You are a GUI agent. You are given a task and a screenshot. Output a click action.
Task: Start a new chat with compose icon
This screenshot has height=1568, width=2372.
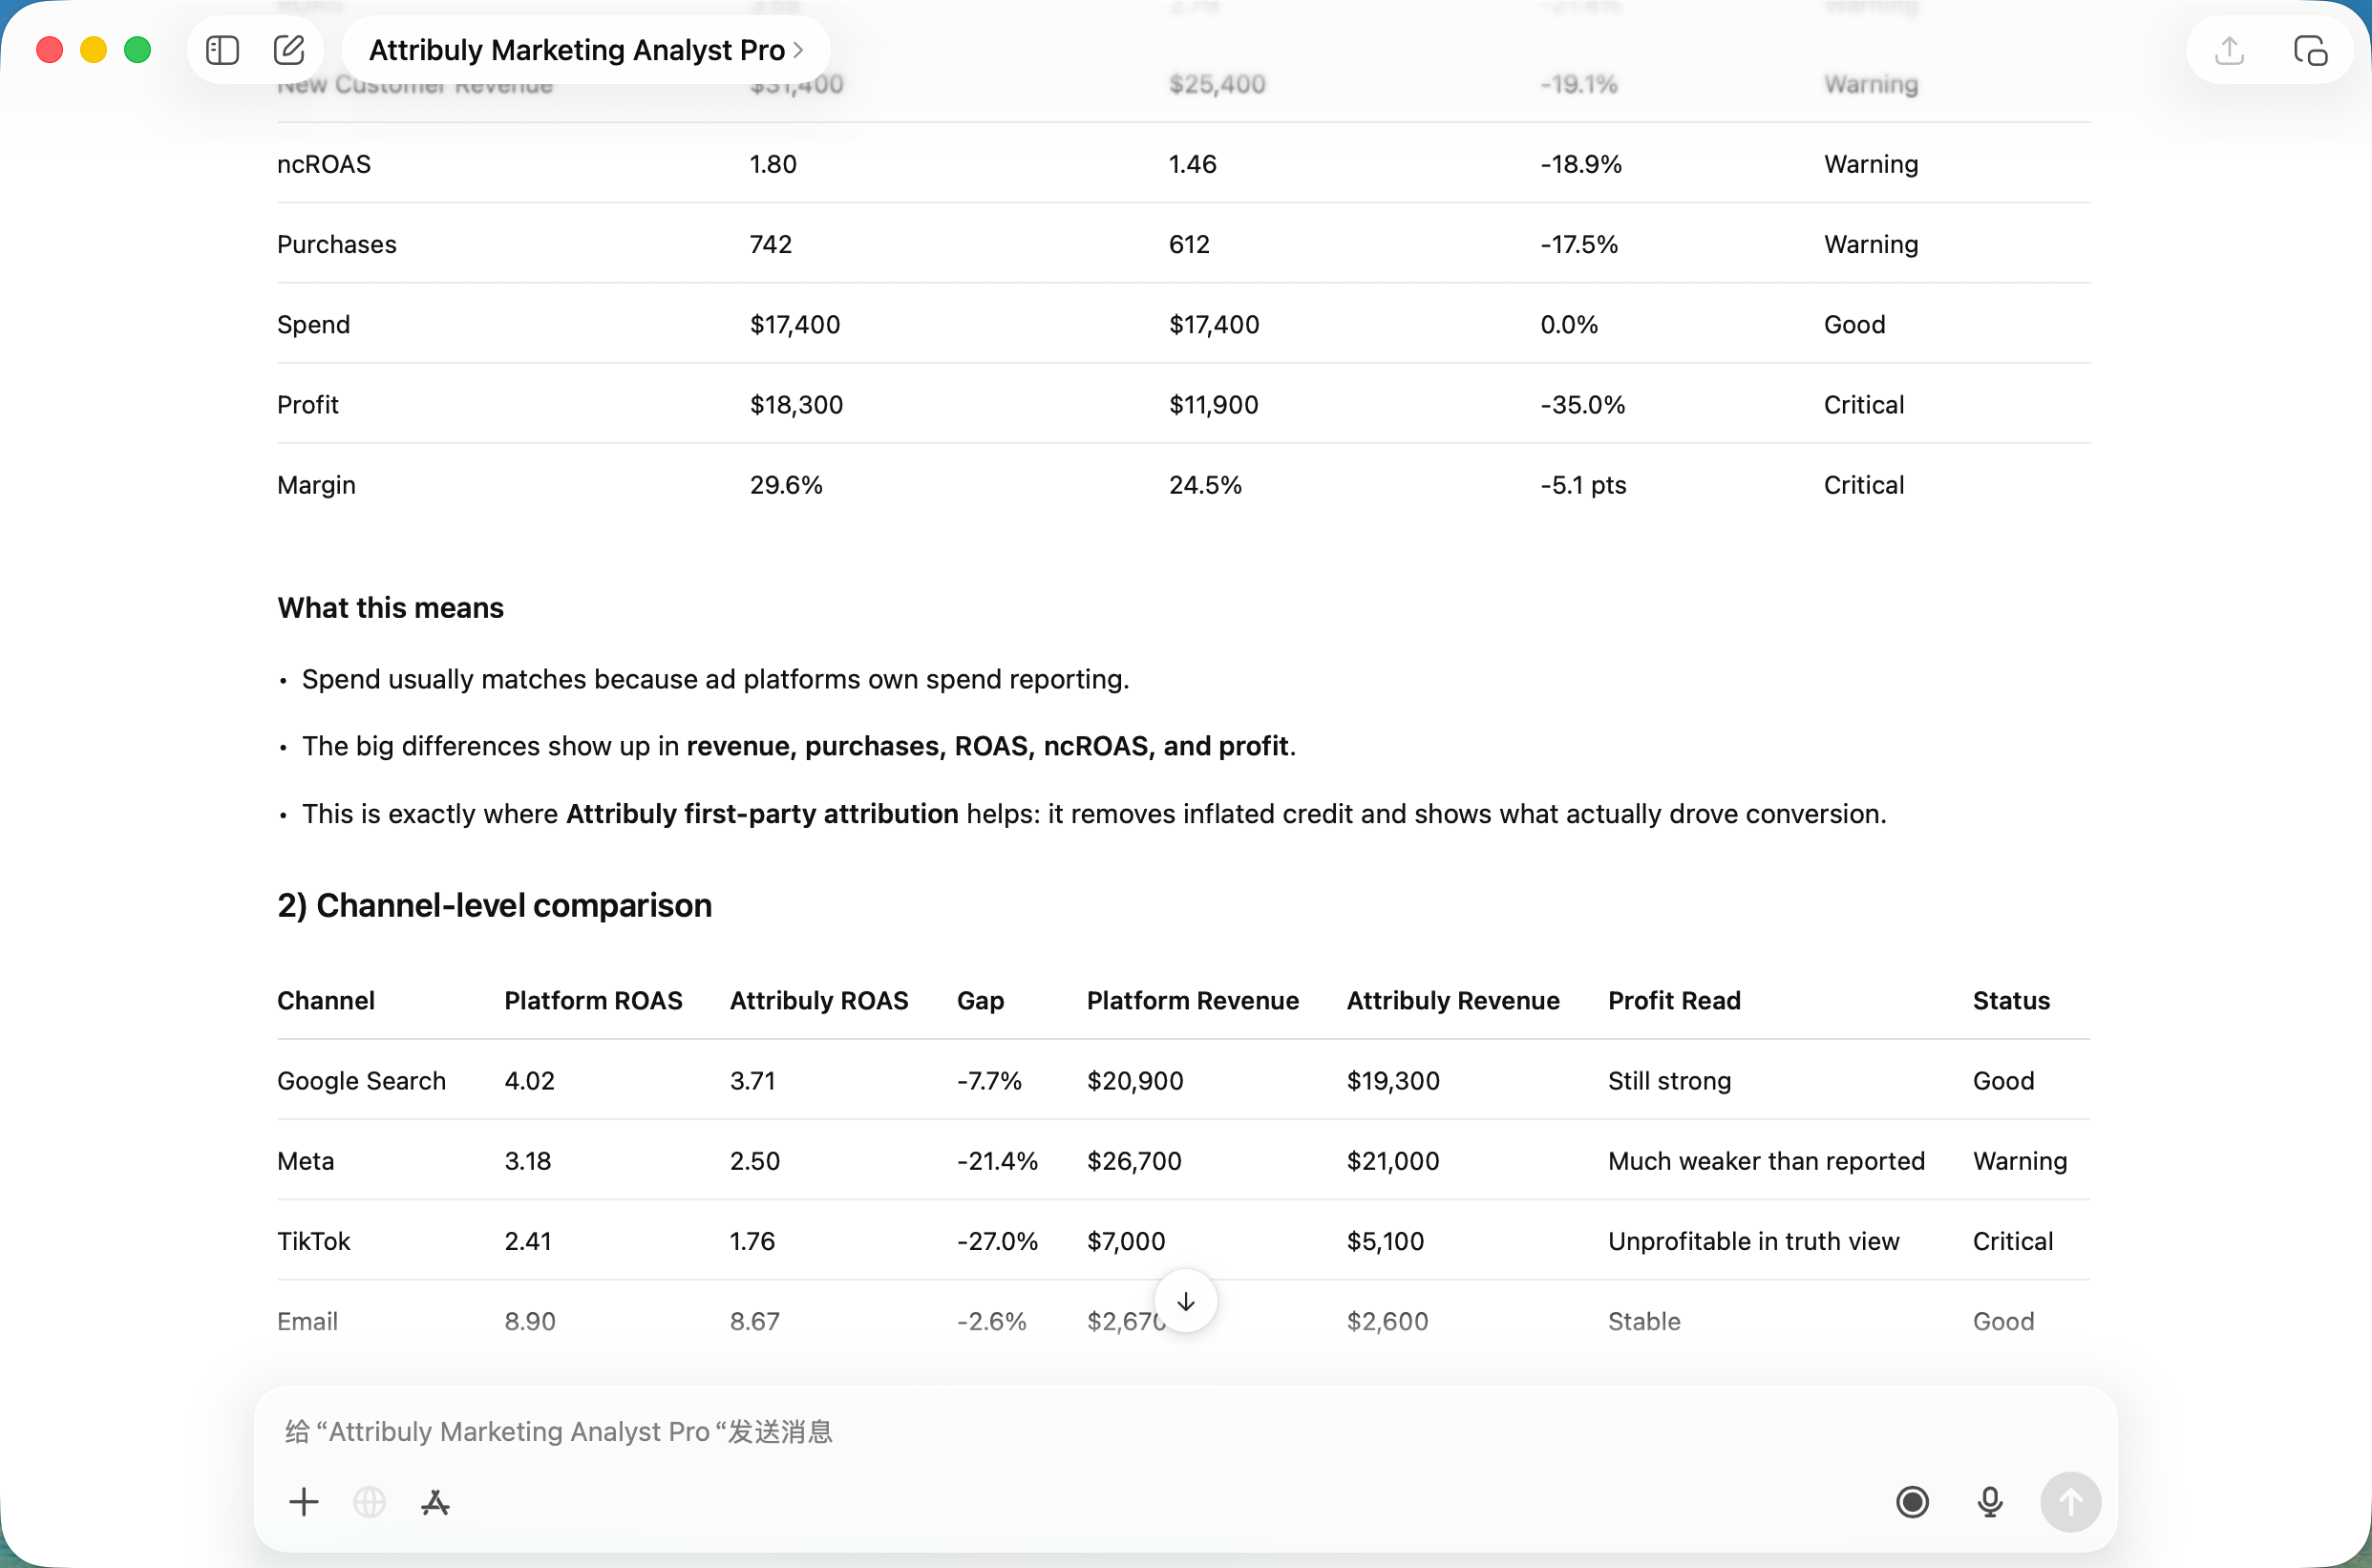[x=289, y=50]
